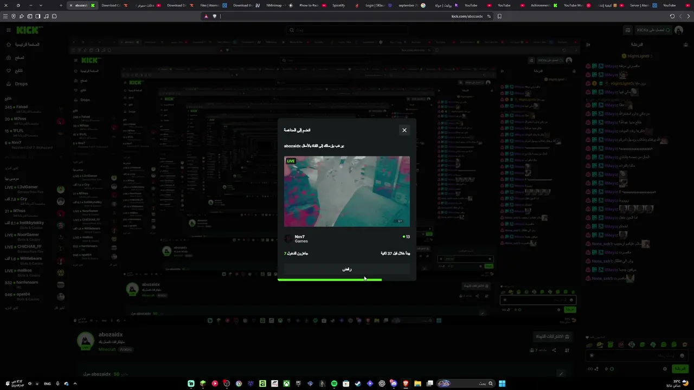694x390 pixels.
Task: Open File Explorer from the taskbar
Action: [x=417, y=383]
